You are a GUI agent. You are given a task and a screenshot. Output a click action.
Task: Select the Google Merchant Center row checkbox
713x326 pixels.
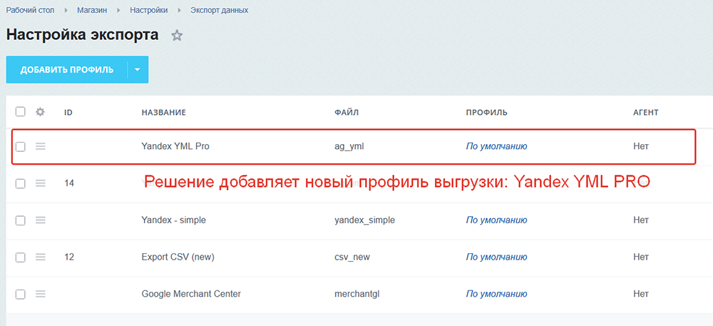(20, 294)
